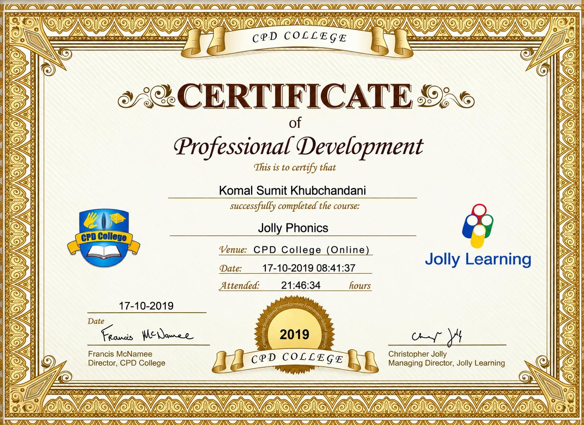Image resolution: width=584 pixels, height=425 pixels.
Task: Click the 17-10-2019 date above the signature line
Action: [146, 306]
